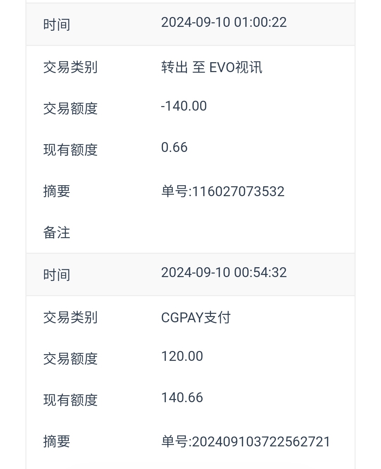This screenshot has width=381, height=469.
Task: Click the 时间 label above the EVO视讯 transfer
Action: pyautogui.click(x=56, y=25)
